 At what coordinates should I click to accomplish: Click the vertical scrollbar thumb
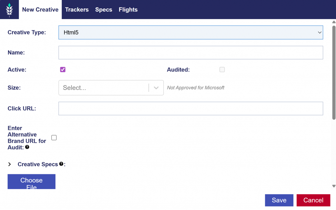[x=334, y=72]
